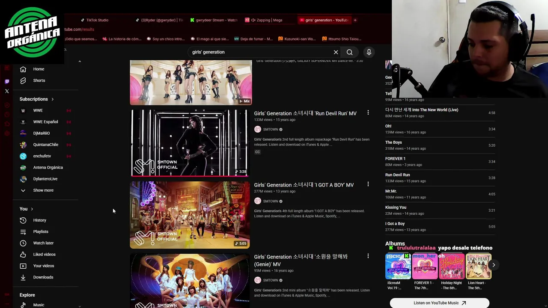The height and width of the screenshot is (308, 548).
Task: Open the Watch later icon
Action: click(x=23, y=243)
